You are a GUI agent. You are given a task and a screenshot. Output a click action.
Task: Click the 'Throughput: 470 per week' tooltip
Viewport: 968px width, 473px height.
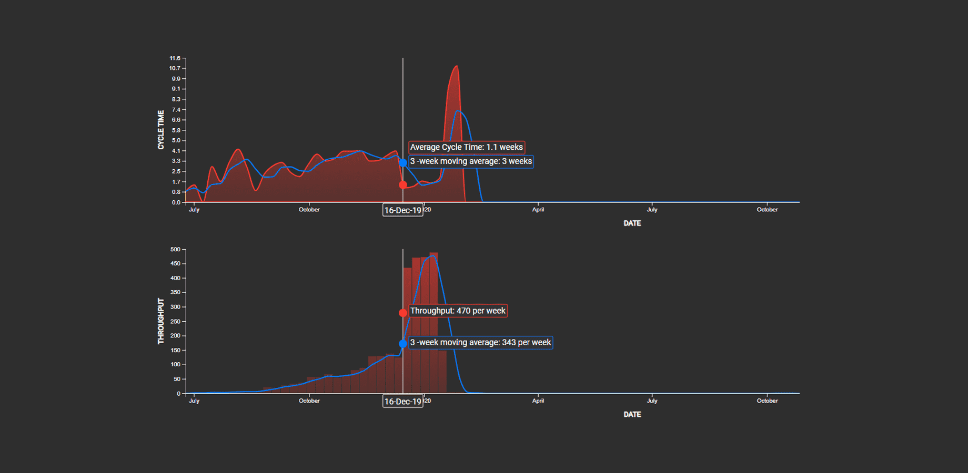tap(458, 311)
